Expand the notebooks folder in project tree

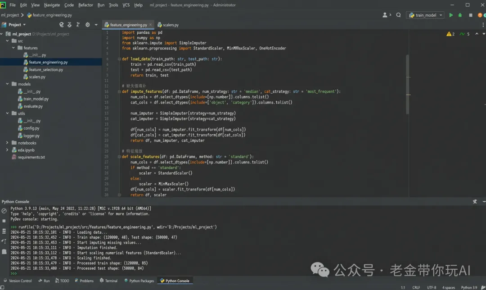(x=7, y=143)
